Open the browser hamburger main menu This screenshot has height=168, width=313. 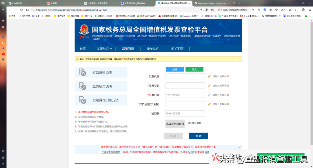(x=310, y=10)
